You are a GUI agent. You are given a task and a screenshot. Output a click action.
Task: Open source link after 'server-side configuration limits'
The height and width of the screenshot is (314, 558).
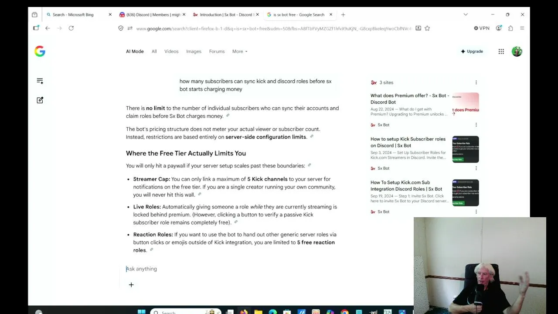pyautogui.click(x=311, y=137)
